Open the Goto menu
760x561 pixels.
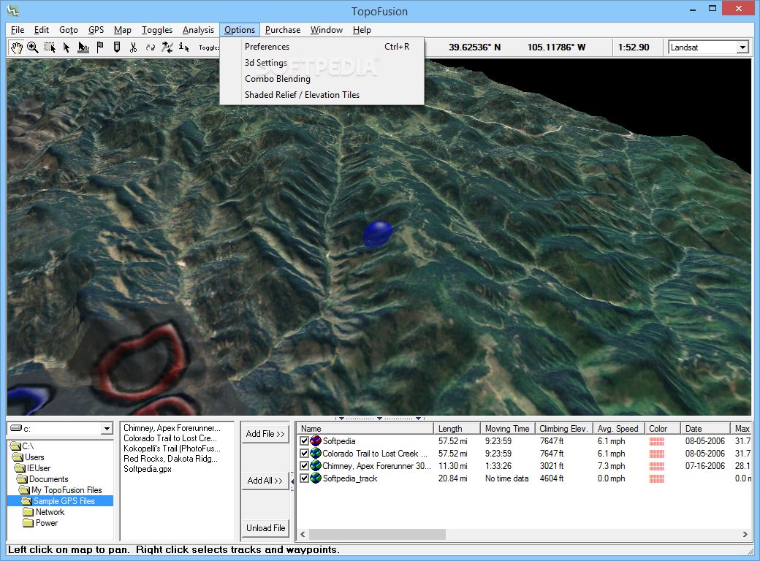coord(69,30)
